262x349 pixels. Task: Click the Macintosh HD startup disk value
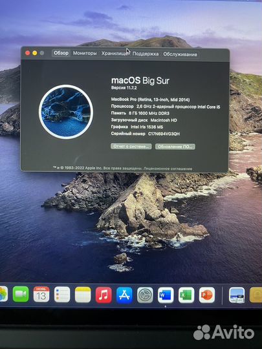tap(164, 120)
